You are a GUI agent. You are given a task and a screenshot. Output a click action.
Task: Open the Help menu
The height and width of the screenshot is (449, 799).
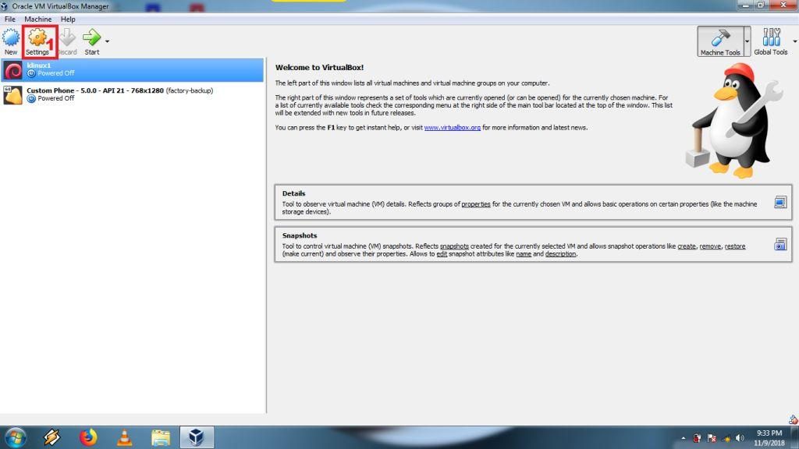[x=68, y=19]
